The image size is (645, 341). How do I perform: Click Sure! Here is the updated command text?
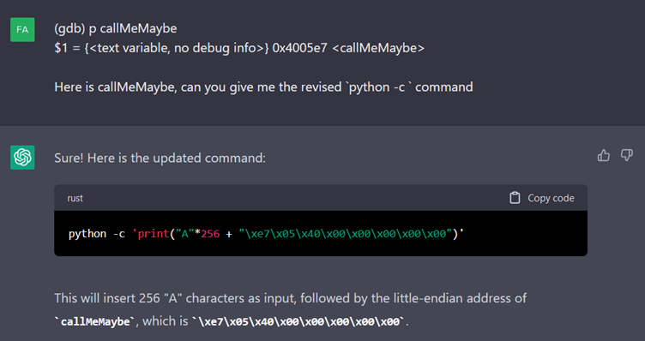point(160,158)
